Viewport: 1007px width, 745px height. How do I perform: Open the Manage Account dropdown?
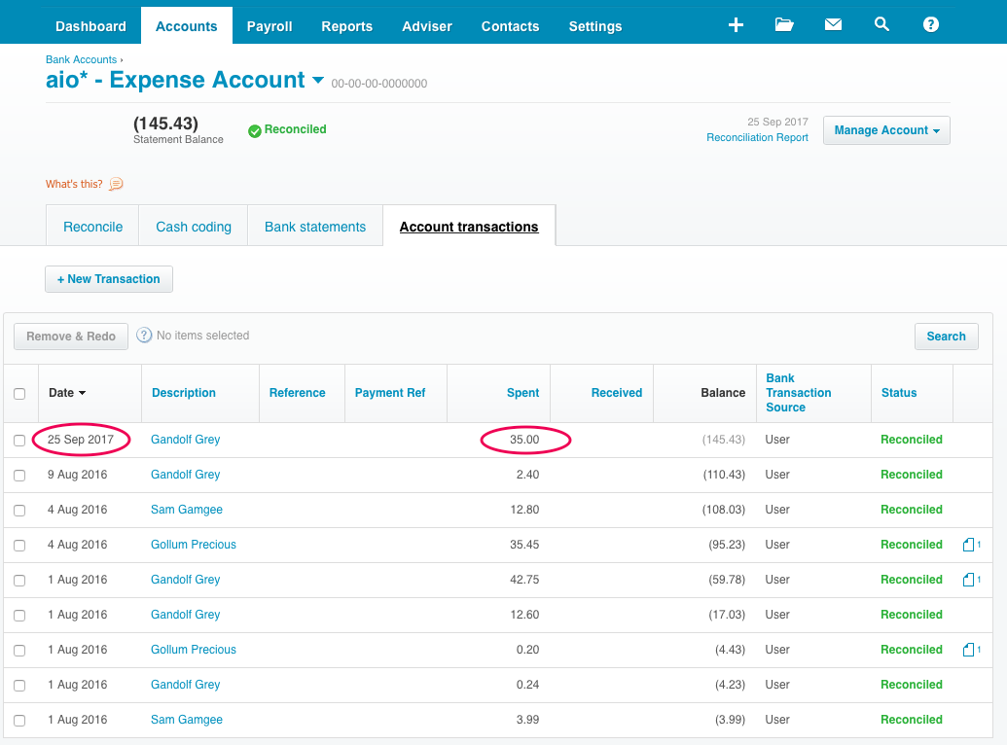[885, 129]
